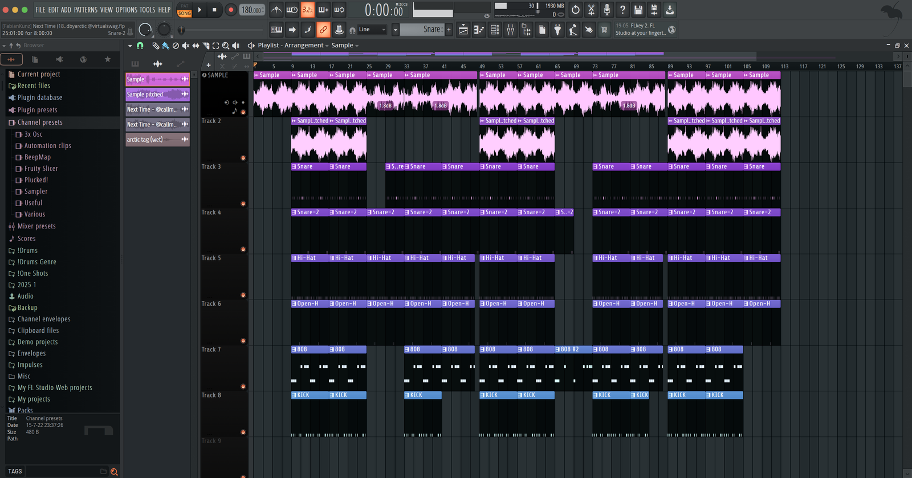Toggle overdub blend recording
This screenshot has height=478, width=912.
[x=323, y=10]
